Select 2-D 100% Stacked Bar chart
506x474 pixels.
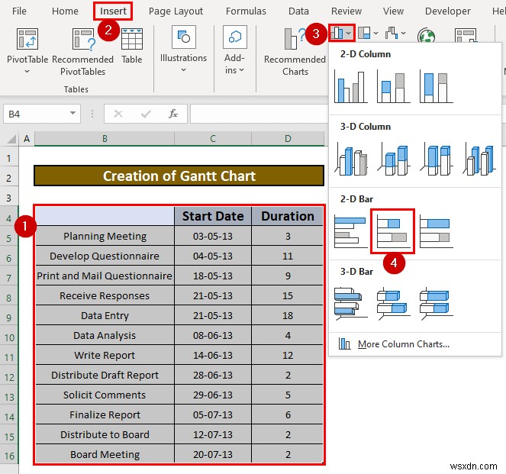point(436,231)
